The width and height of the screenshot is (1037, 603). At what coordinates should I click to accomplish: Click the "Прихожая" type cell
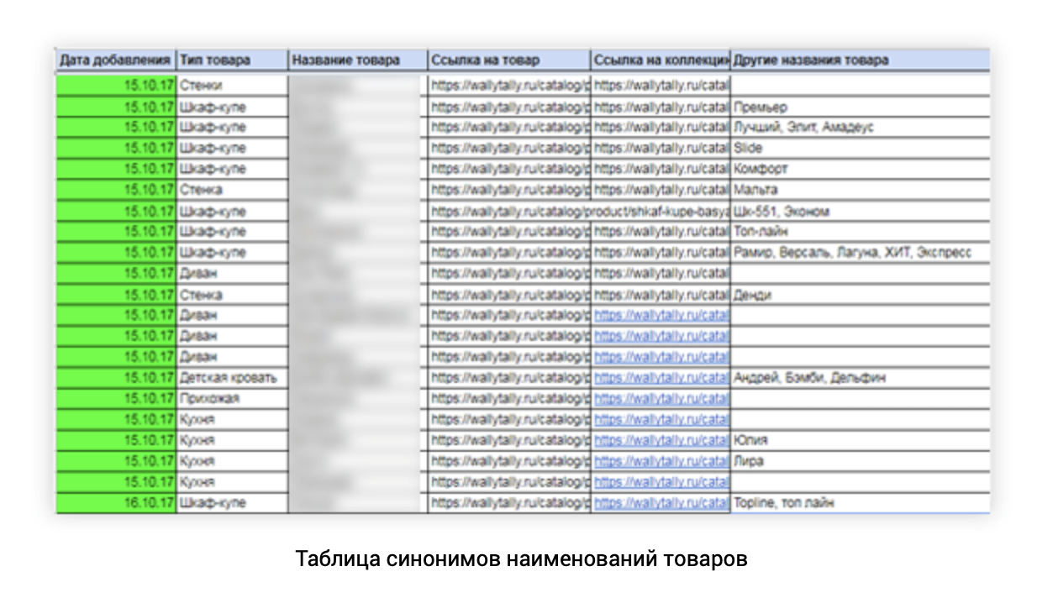(233, 399)
